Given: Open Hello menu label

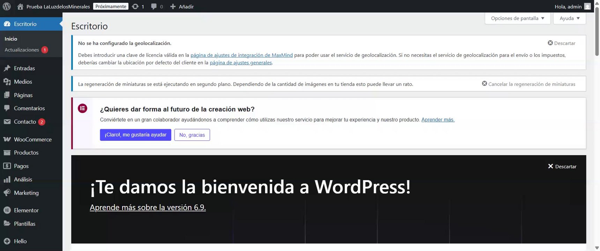Looking at the screenshot, I should (20, 241).
